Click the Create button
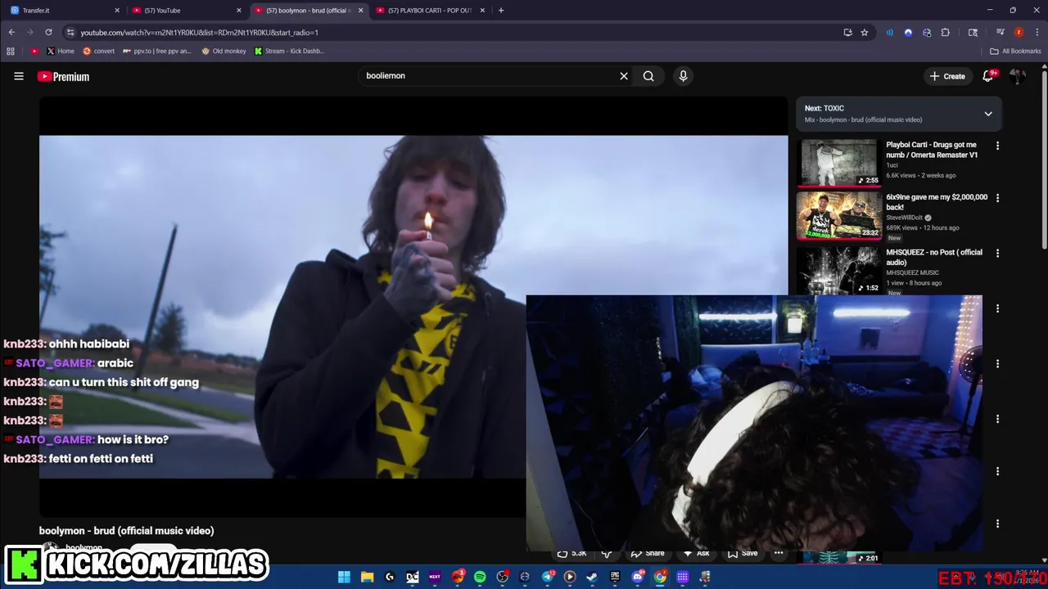Viewport: 1048px width, 589px height. click(x=947, y=76)
